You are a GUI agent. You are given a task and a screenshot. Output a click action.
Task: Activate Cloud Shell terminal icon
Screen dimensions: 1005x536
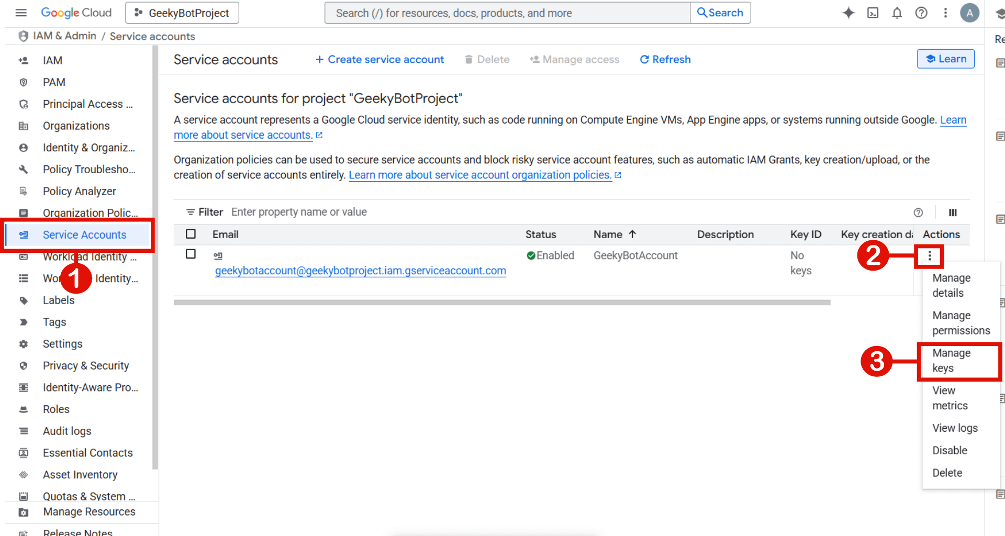click(x=873, y=13)
